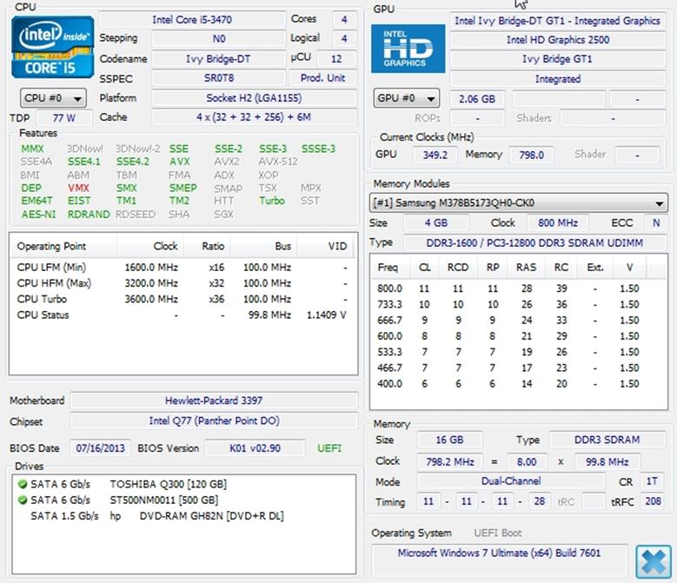Click the Chipset field Intel Q77
This screenshot has width=677, height=583.
point(214,421)
